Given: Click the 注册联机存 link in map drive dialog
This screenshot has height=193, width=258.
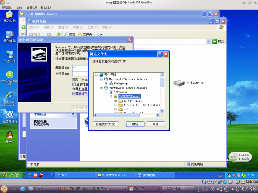Looking at the screenshot, I should tap(80, 93).
